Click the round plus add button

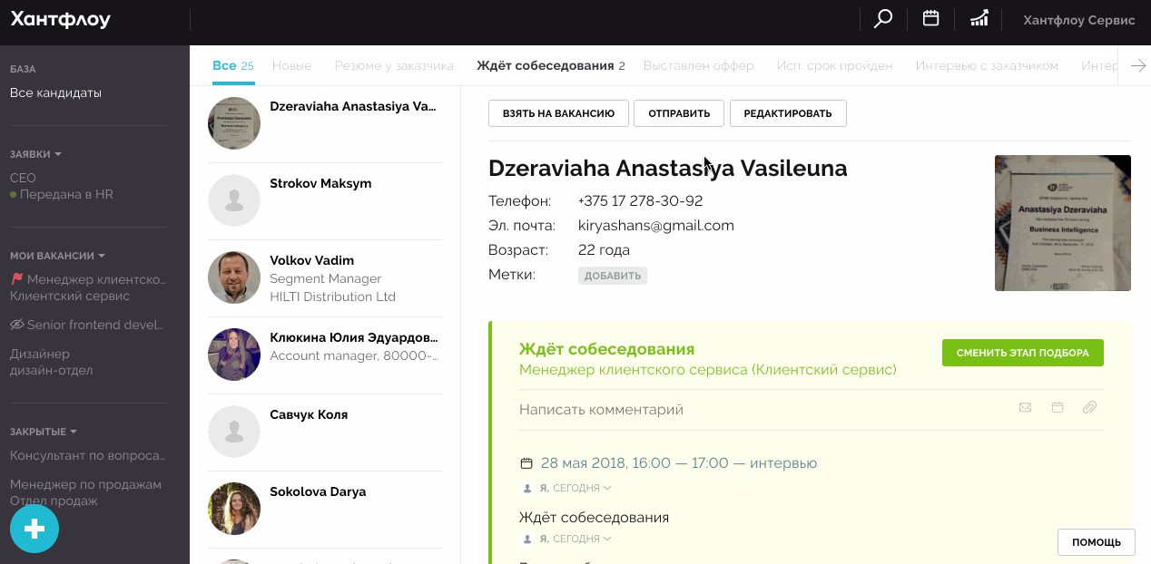point(34,529)
